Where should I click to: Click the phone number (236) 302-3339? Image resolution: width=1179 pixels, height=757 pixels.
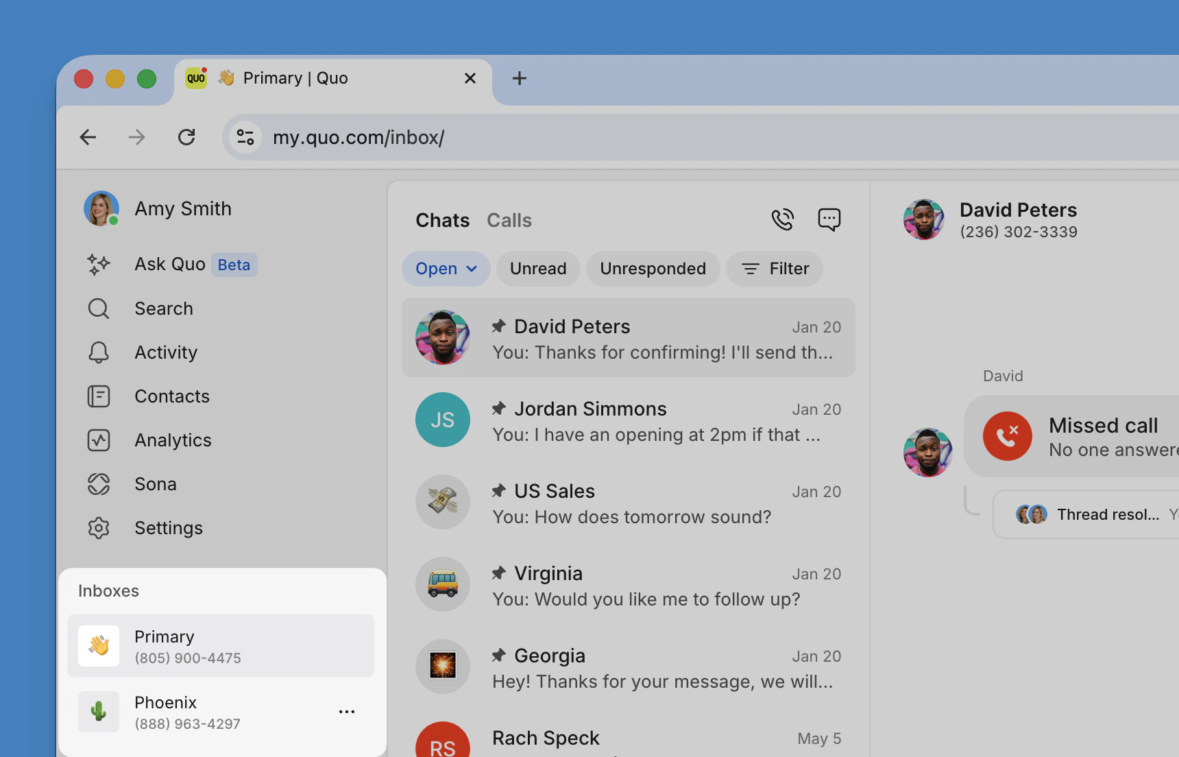click(1019, 232)
